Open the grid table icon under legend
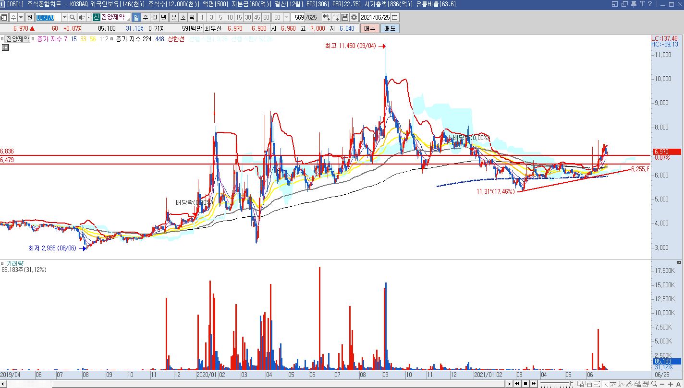Viewport: 684px width, 388px height. (x=5, y=47)
